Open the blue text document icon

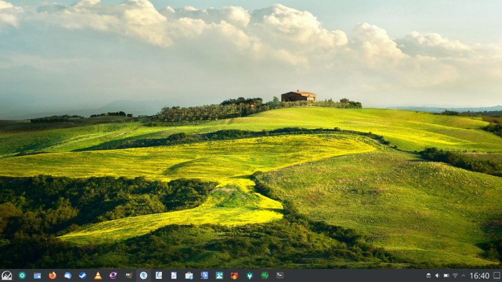coord(174,275)
